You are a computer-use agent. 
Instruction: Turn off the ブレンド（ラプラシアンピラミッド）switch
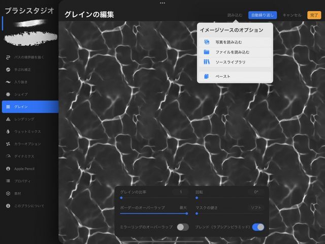(x=258, y=227)
